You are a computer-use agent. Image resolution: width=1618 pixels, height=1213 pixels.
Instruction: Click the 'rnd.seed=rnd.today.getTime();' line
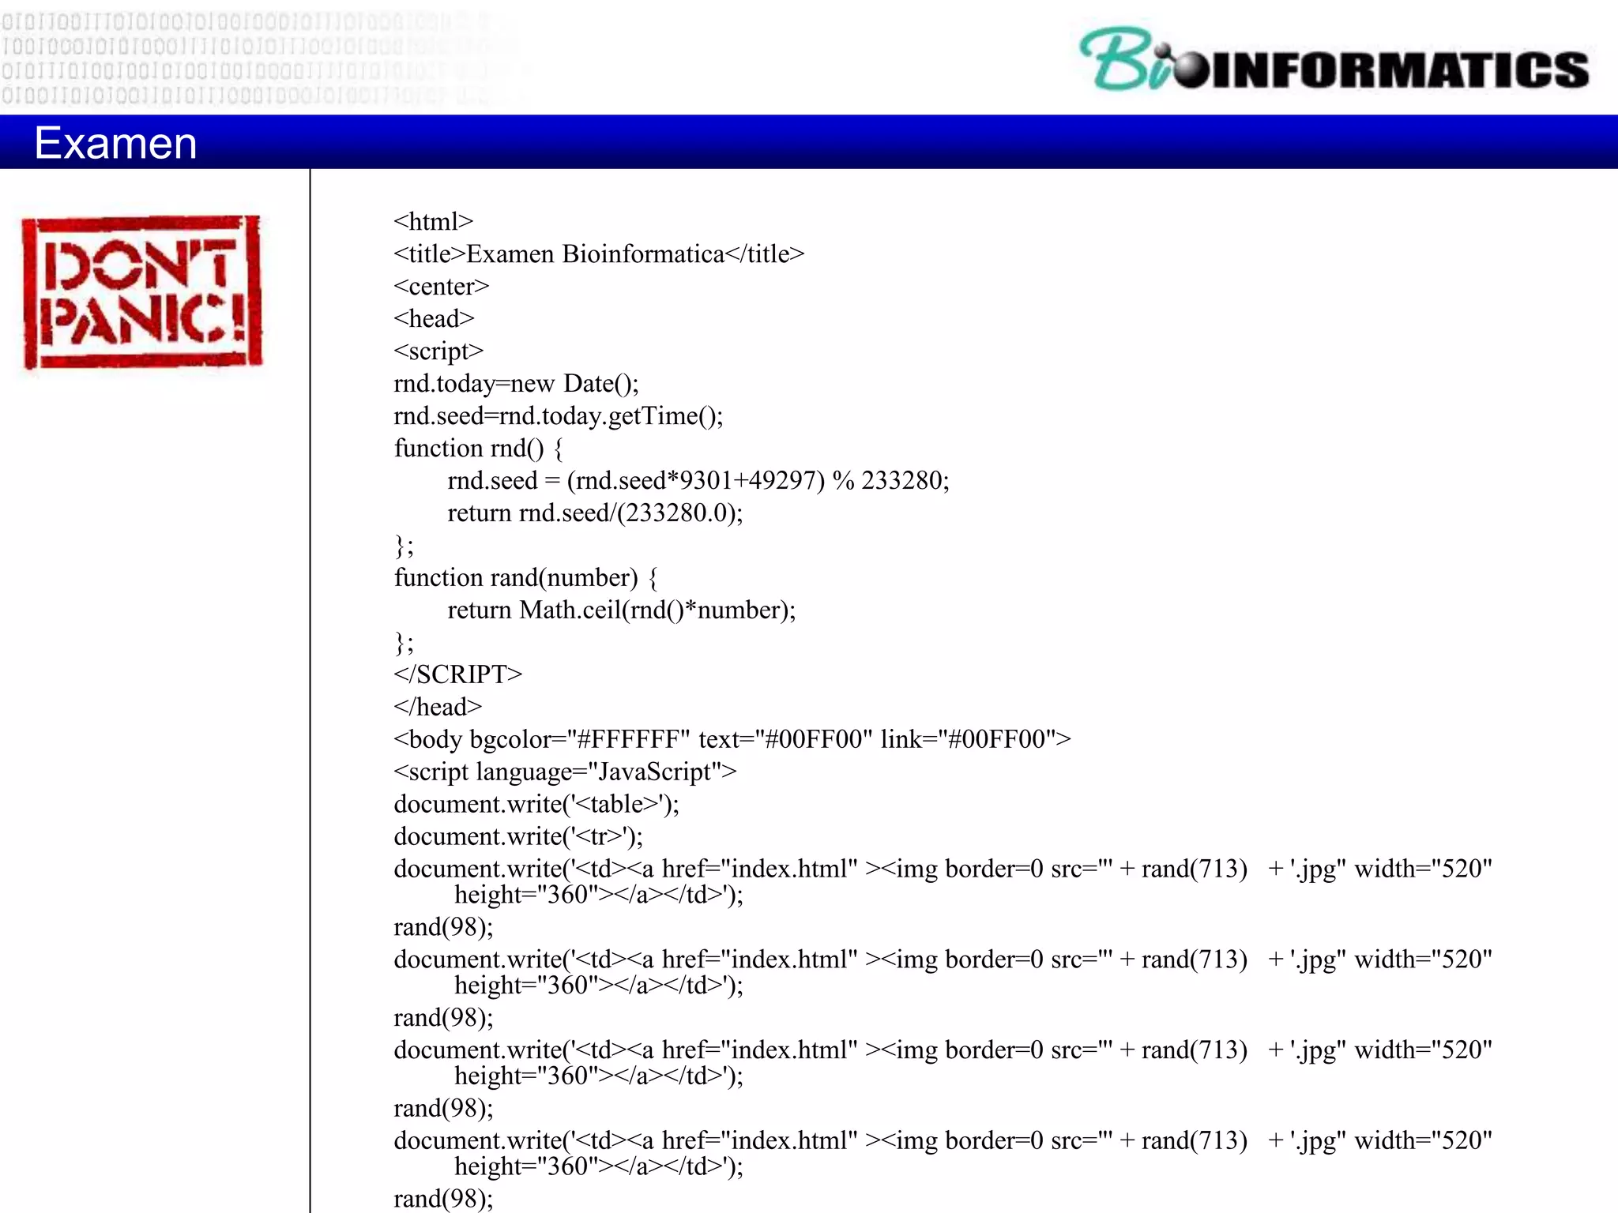pyautogui.click(x=559, y=416)
